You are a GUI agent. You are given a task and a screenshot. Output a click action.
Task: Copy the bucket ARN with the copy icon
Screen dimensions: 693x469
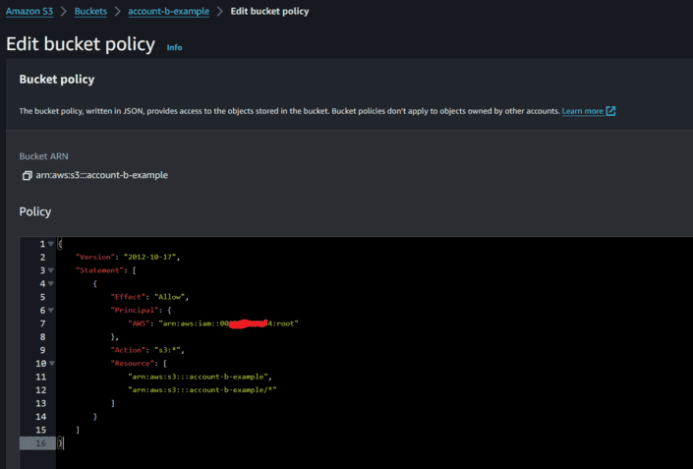pyautogui.click(x=27, y=175)
